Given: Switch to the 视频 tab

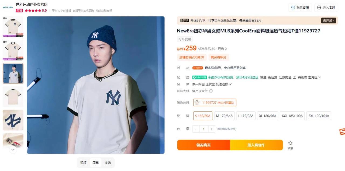Looking at the screenshot, I should (83, 163).
